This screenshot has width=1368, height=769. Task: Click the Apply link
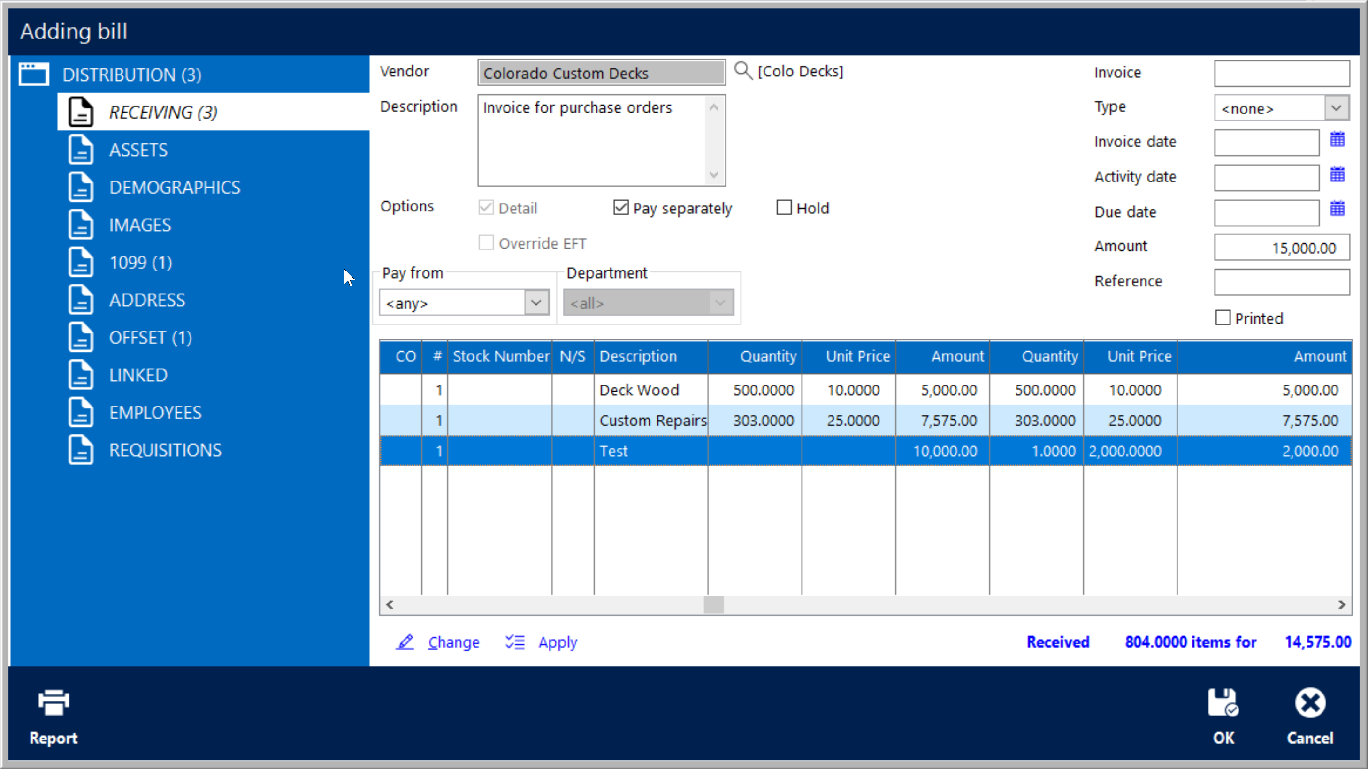coord(557,642)
